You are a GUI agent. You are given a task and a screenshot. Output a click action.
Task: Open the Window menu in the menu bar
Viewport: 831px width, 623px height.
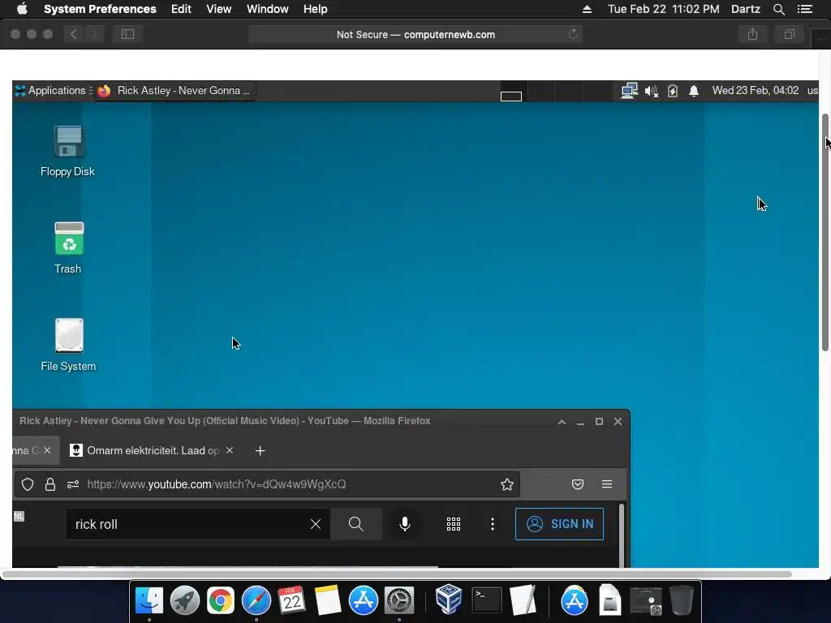(268, 9)
